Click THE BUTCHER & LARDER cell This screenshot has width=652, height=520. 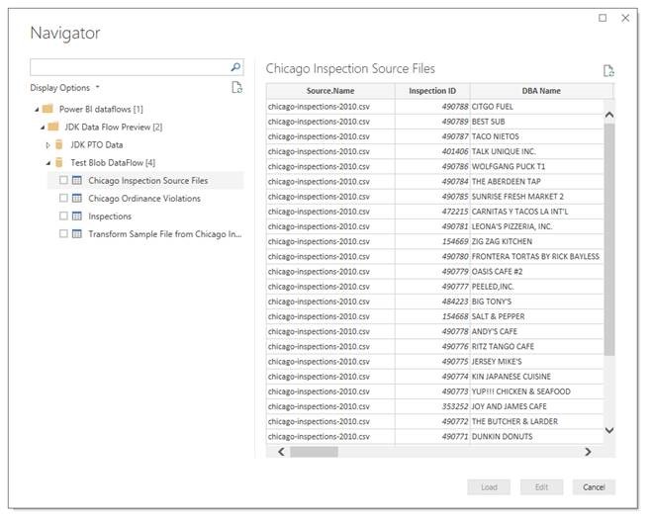(x=537, y=421)
